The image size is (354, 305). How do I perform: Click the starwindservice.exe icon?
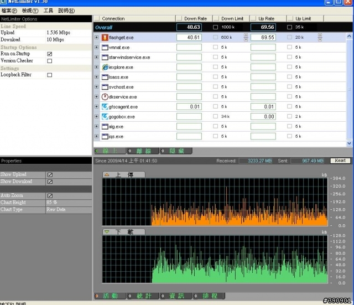click(x=105, y=58)
